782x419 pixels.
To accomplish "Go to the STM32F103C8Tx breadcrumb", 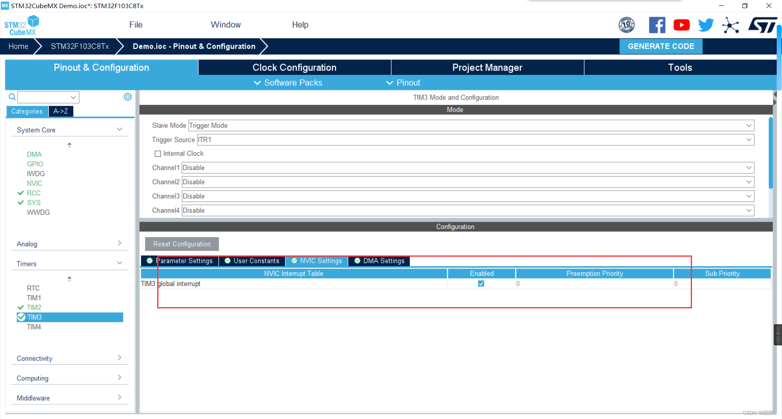I will (x=80, y=46).
